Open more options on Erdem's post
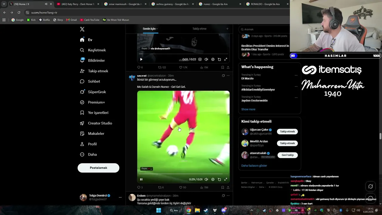The image size is (382, 215). 228,196
